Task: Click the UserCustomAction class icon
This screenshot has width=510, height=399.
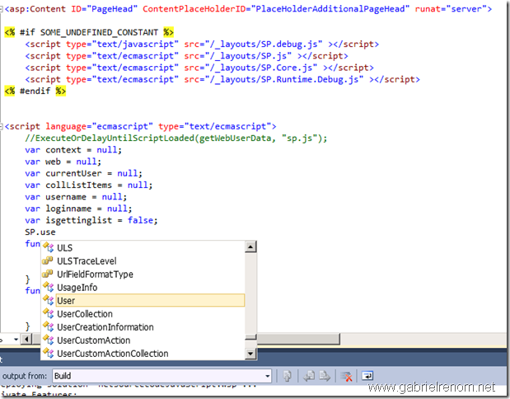Action: point(47,340)
